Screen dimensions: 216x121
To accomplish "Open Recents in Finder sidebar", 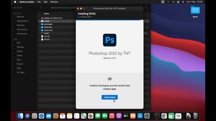I will click(x=20, y=17).
